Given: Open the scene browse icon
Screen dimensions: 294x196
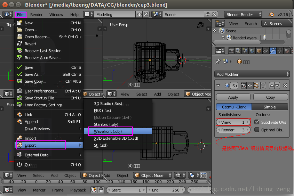Looking at the screenshot, I should [157, 14].
